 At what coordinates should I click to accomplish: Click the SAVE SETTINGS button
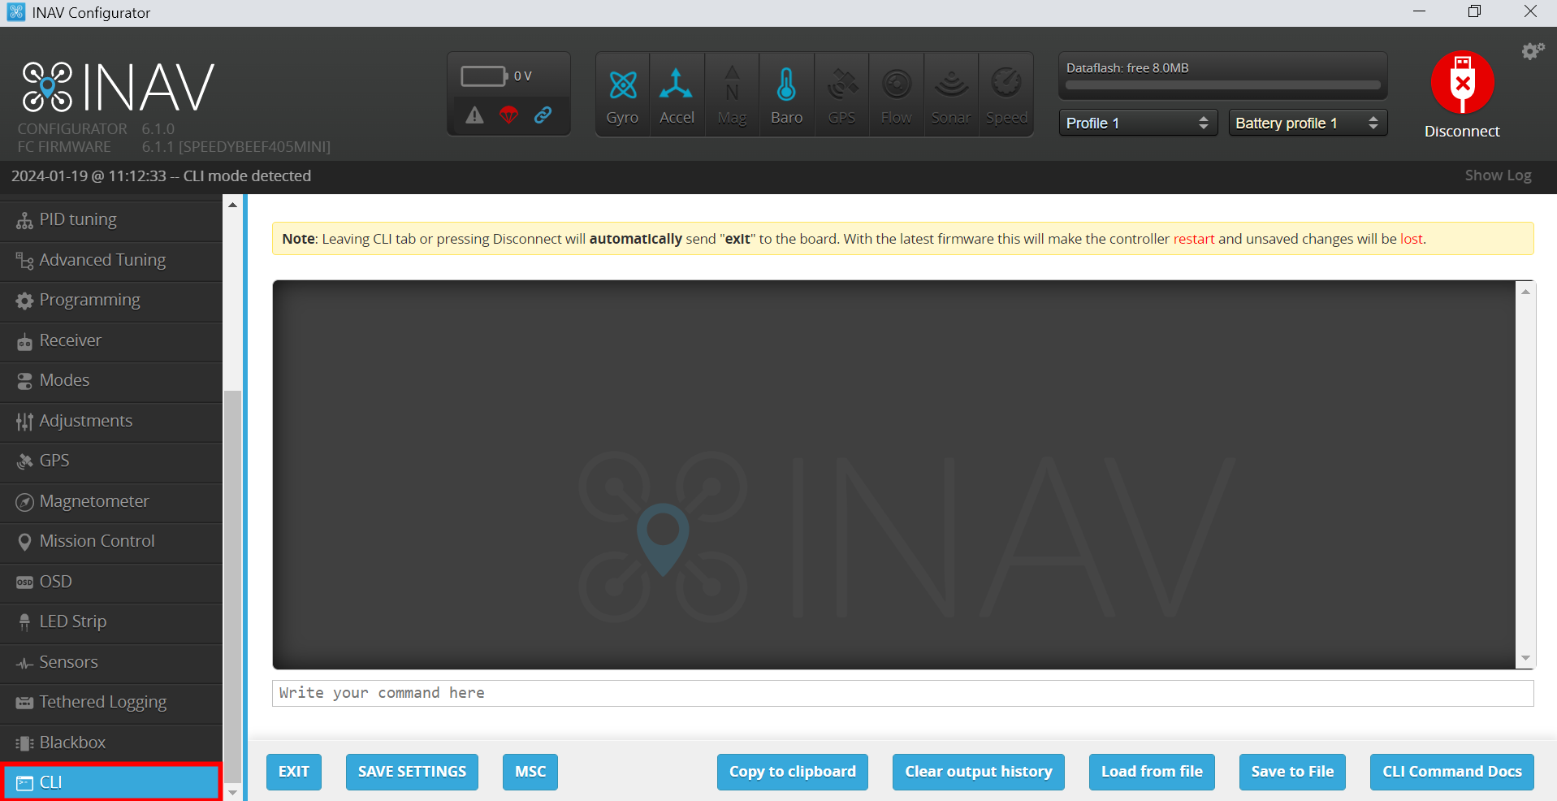(x=412, y=772)
